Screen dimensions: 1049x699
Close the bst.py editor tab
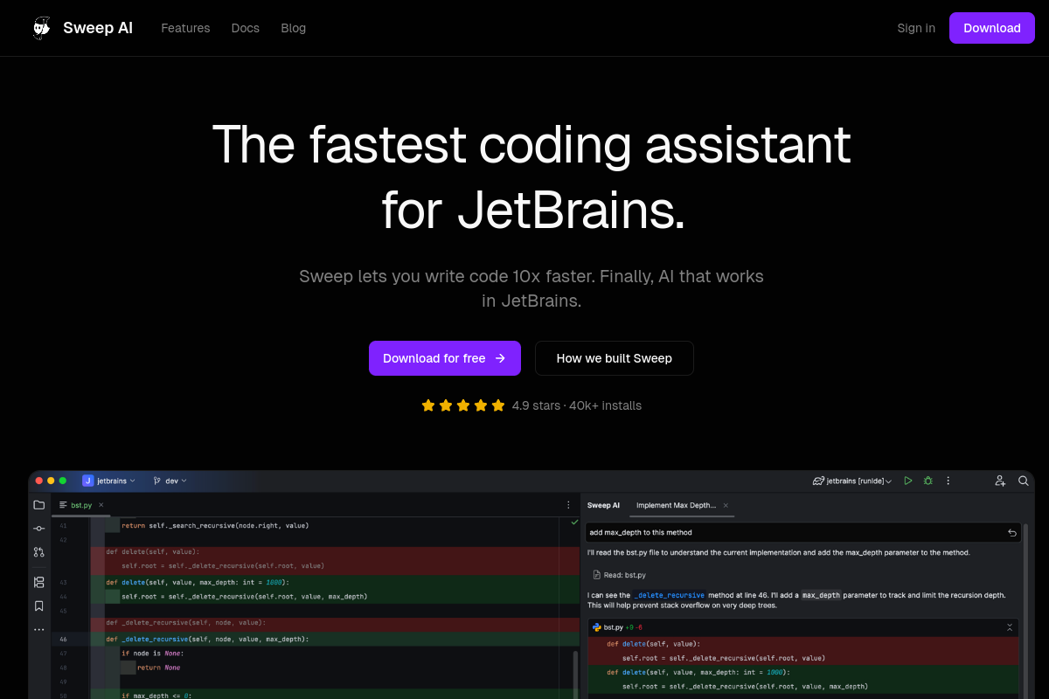pyautogui.click(x=101, y=505)
